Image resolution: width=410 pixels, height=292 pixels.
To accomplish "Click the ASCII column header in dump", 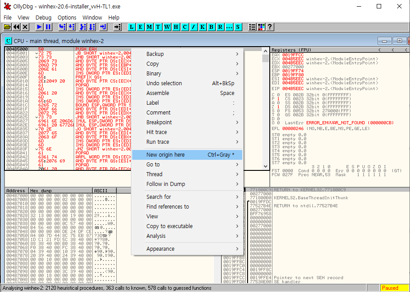I will click(105, 190).
